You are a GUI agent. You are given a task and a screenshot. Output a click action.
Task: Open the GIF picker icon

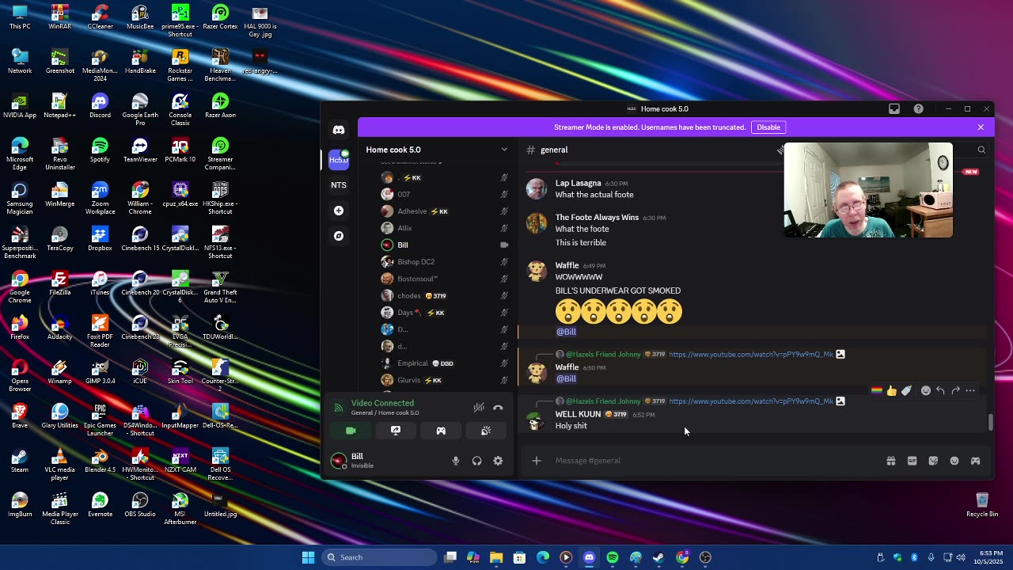click(x=912, y=461)
